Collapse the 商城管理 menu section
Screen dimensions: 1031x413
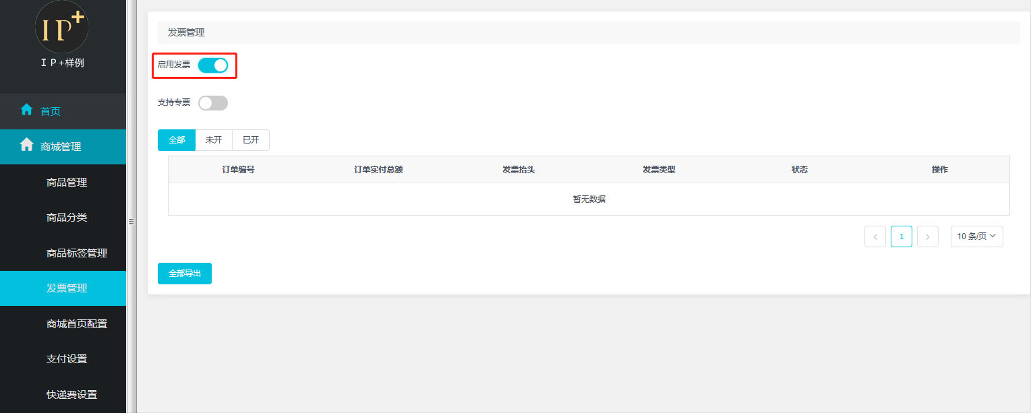pyautogui.click(x=63, y=146)
